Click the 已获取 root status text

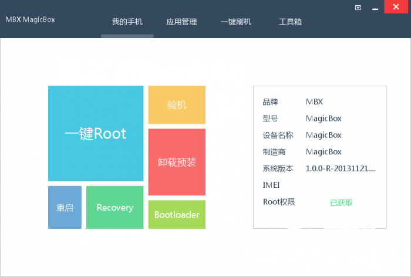[341, 202]
